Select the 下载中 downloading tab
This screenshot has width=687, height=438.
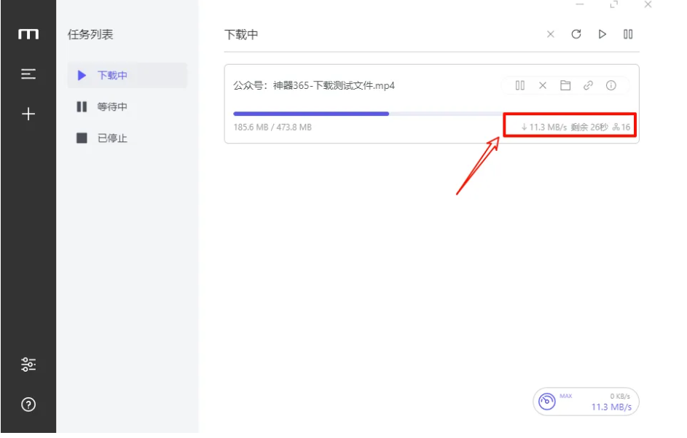point(127,75)
